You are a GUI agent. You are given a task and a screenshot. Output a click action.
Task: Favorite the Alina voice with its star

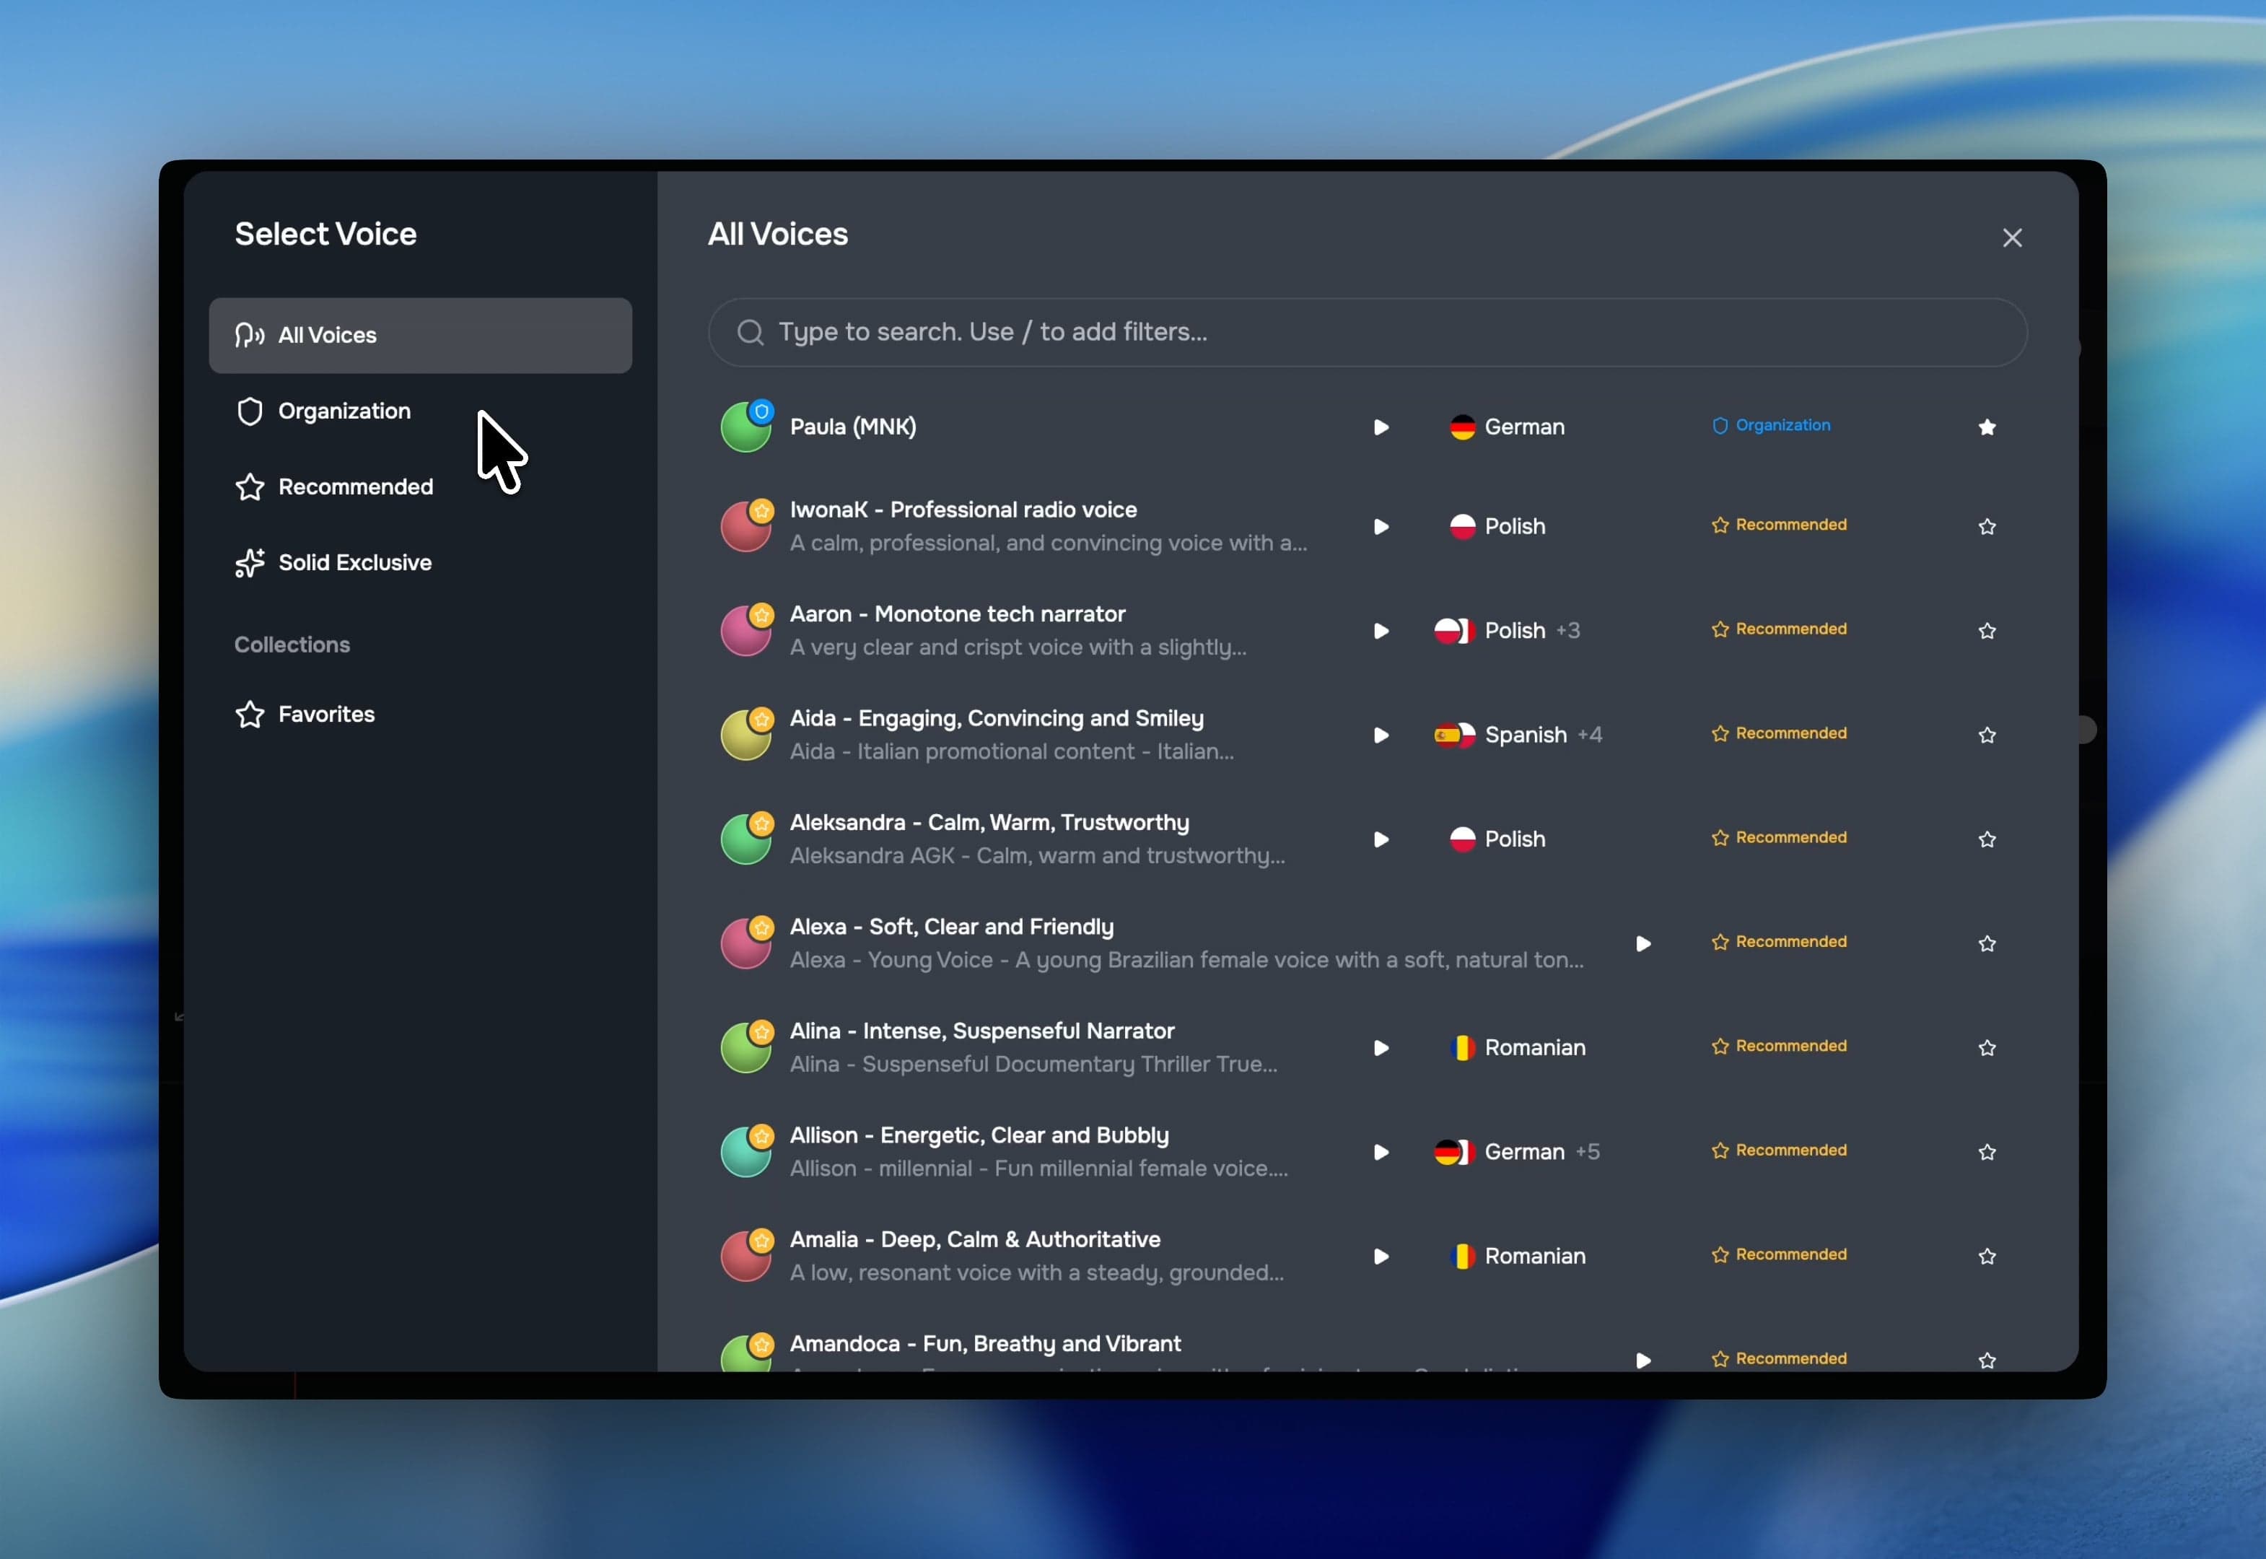[1987, 1048]
